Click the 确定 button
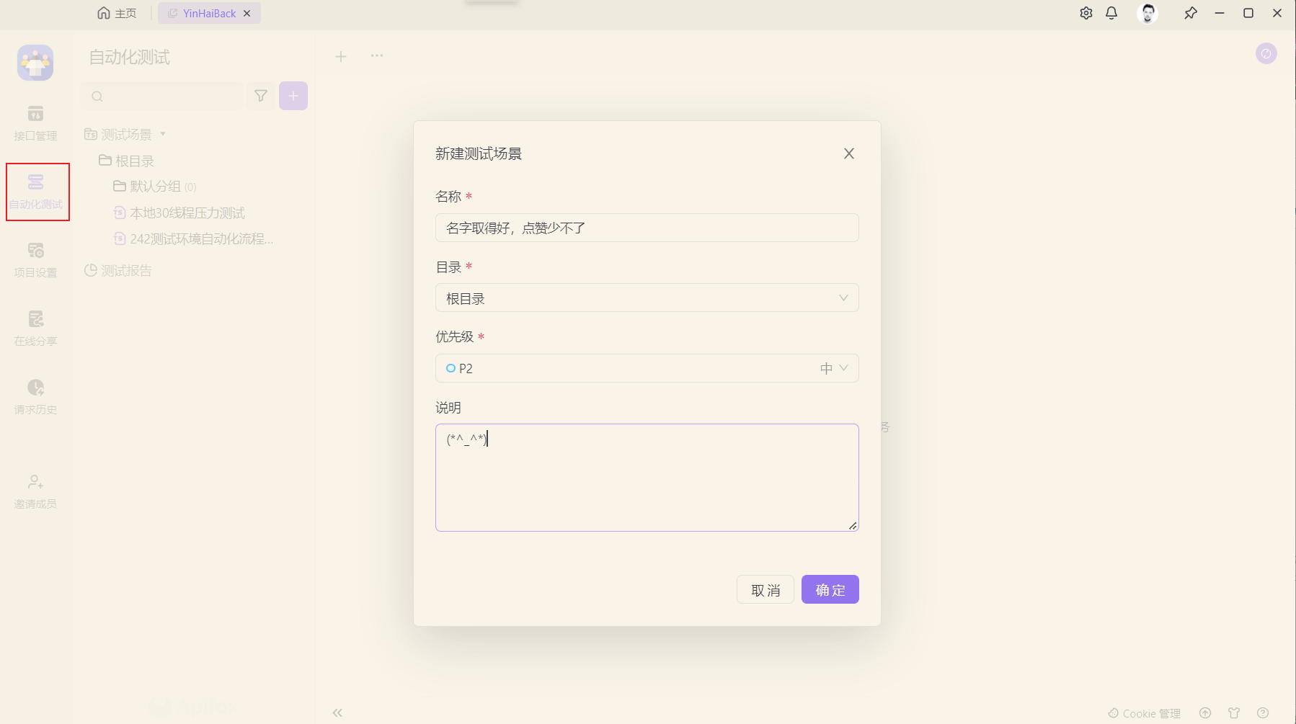Screen dimensions: 1296x724 point(830,589)
